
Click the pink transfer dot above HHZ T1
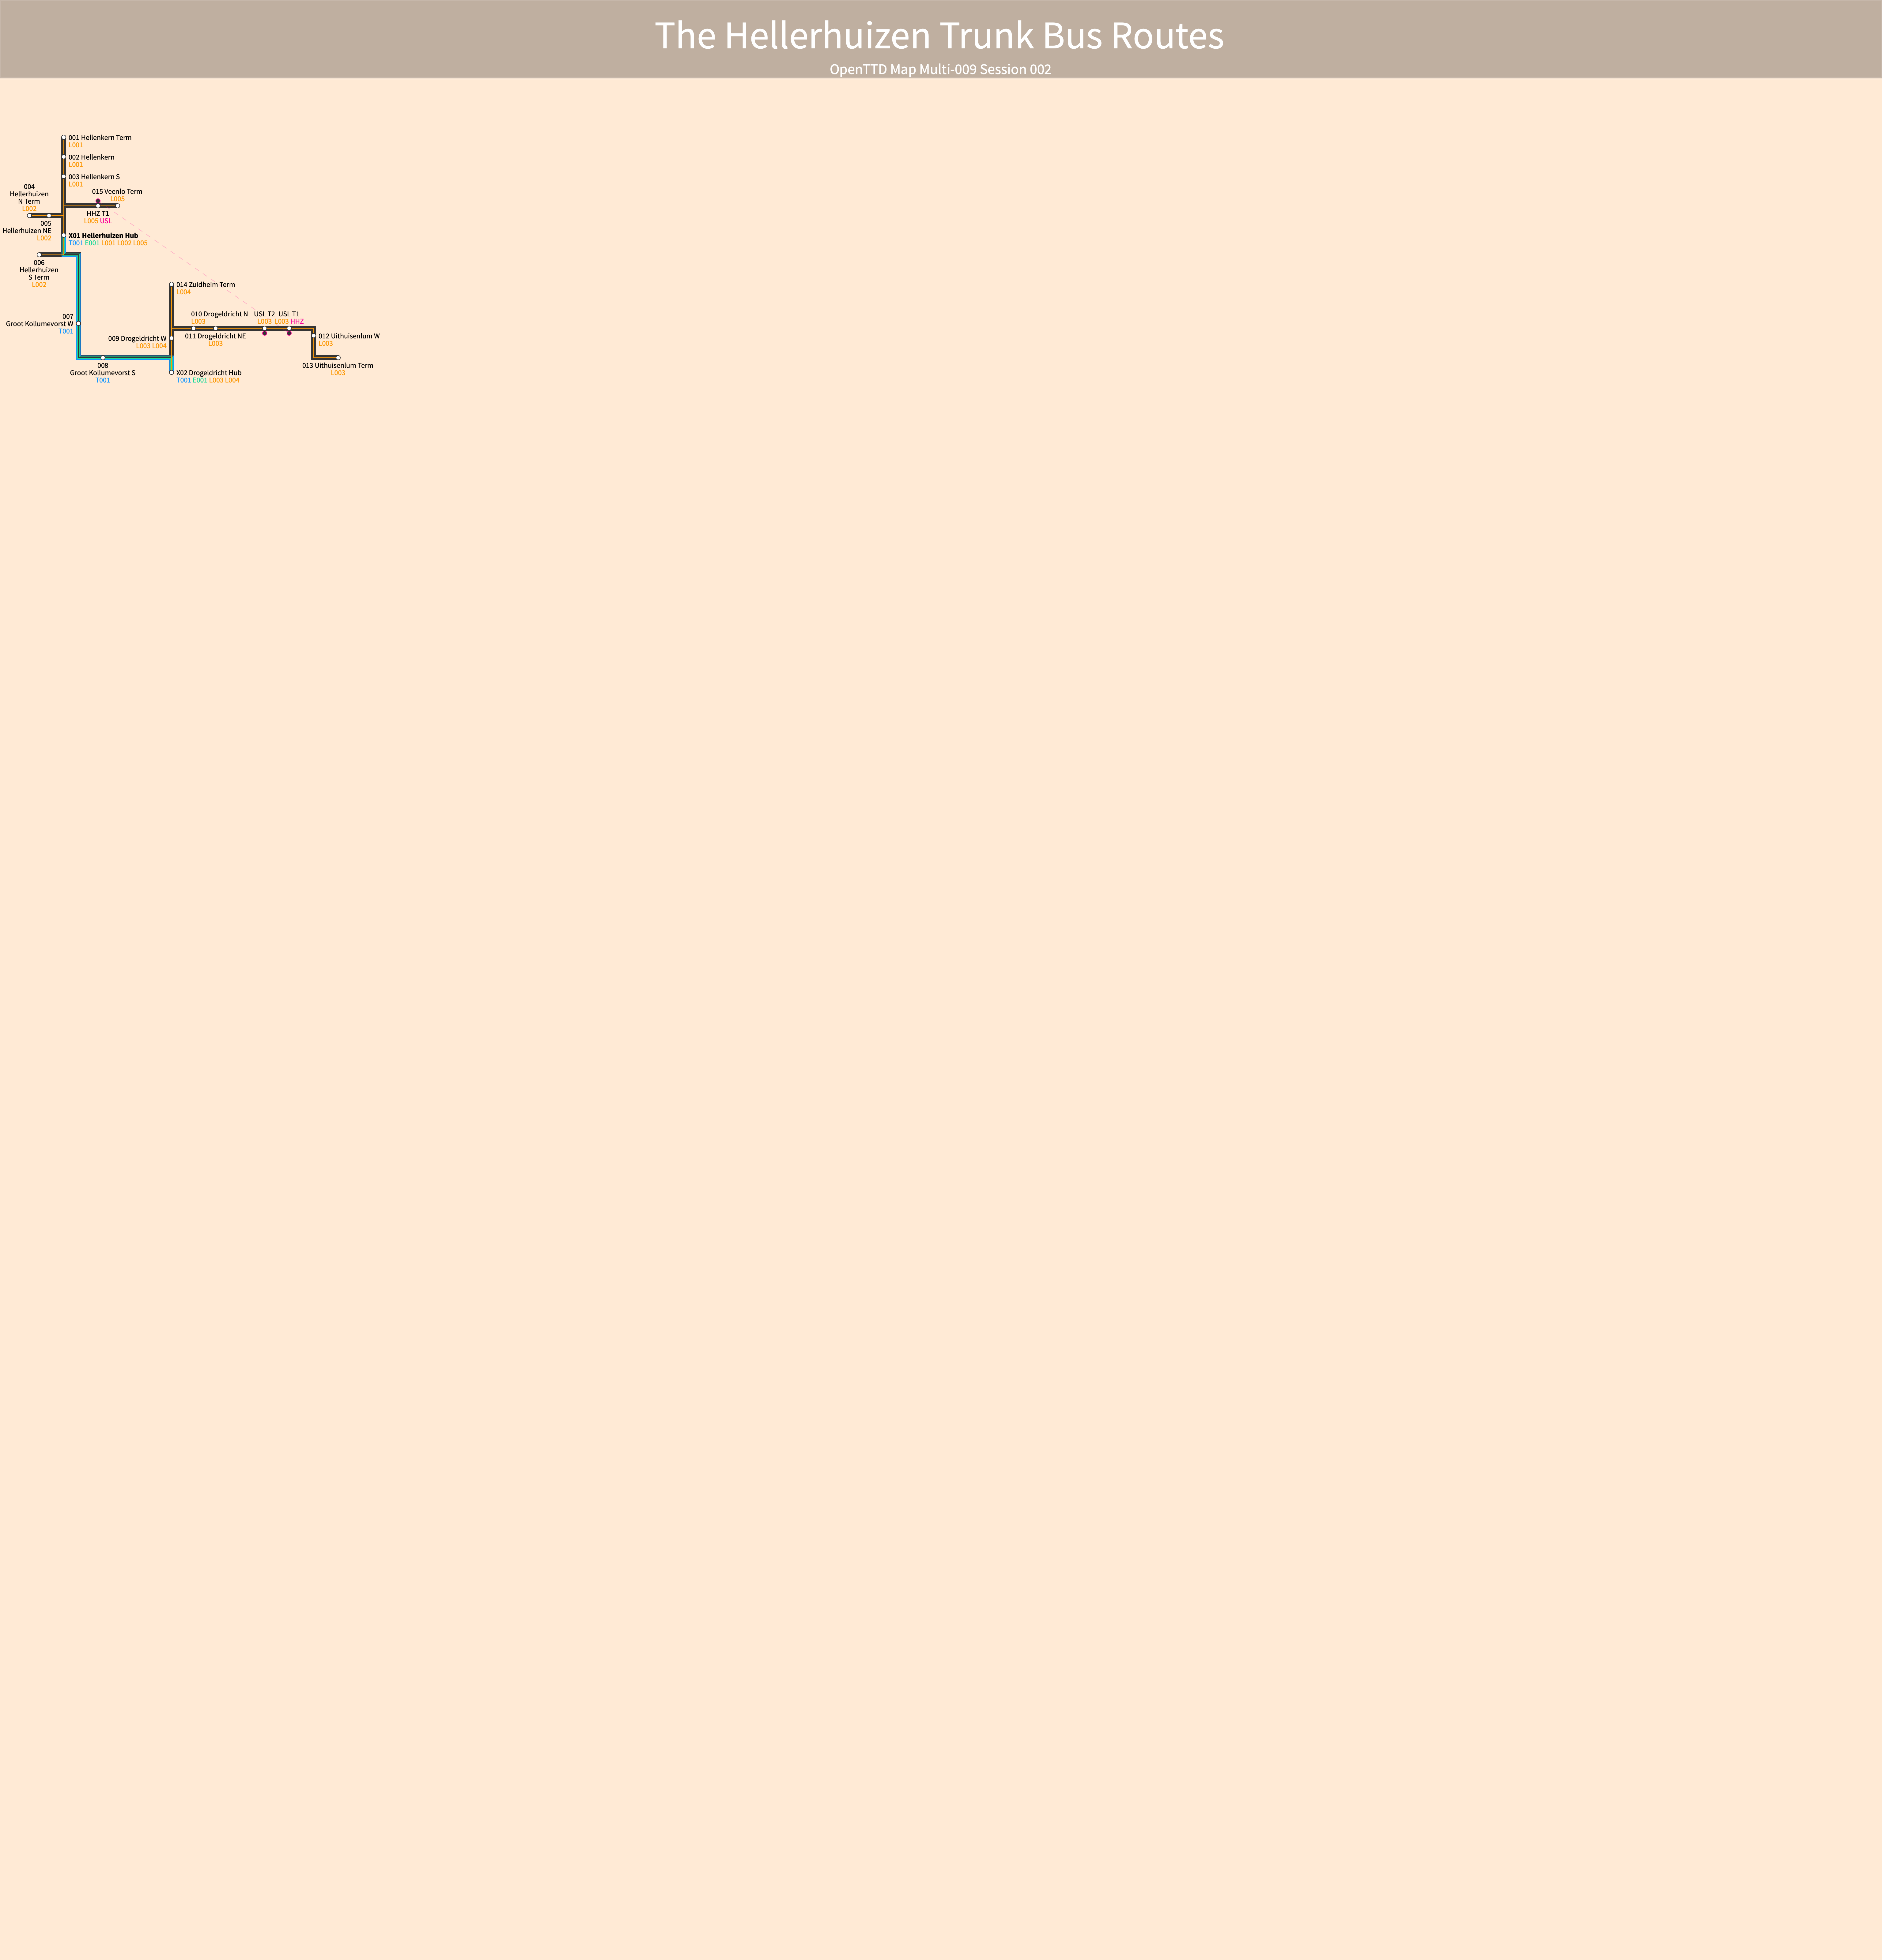[98, 201]
